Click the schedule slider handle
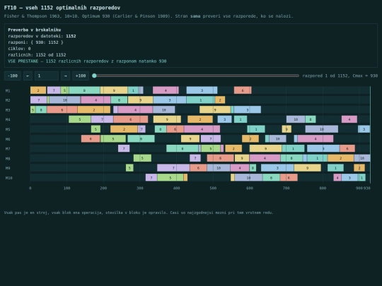Screen dimensions: 382x286 tap(94, 76)
